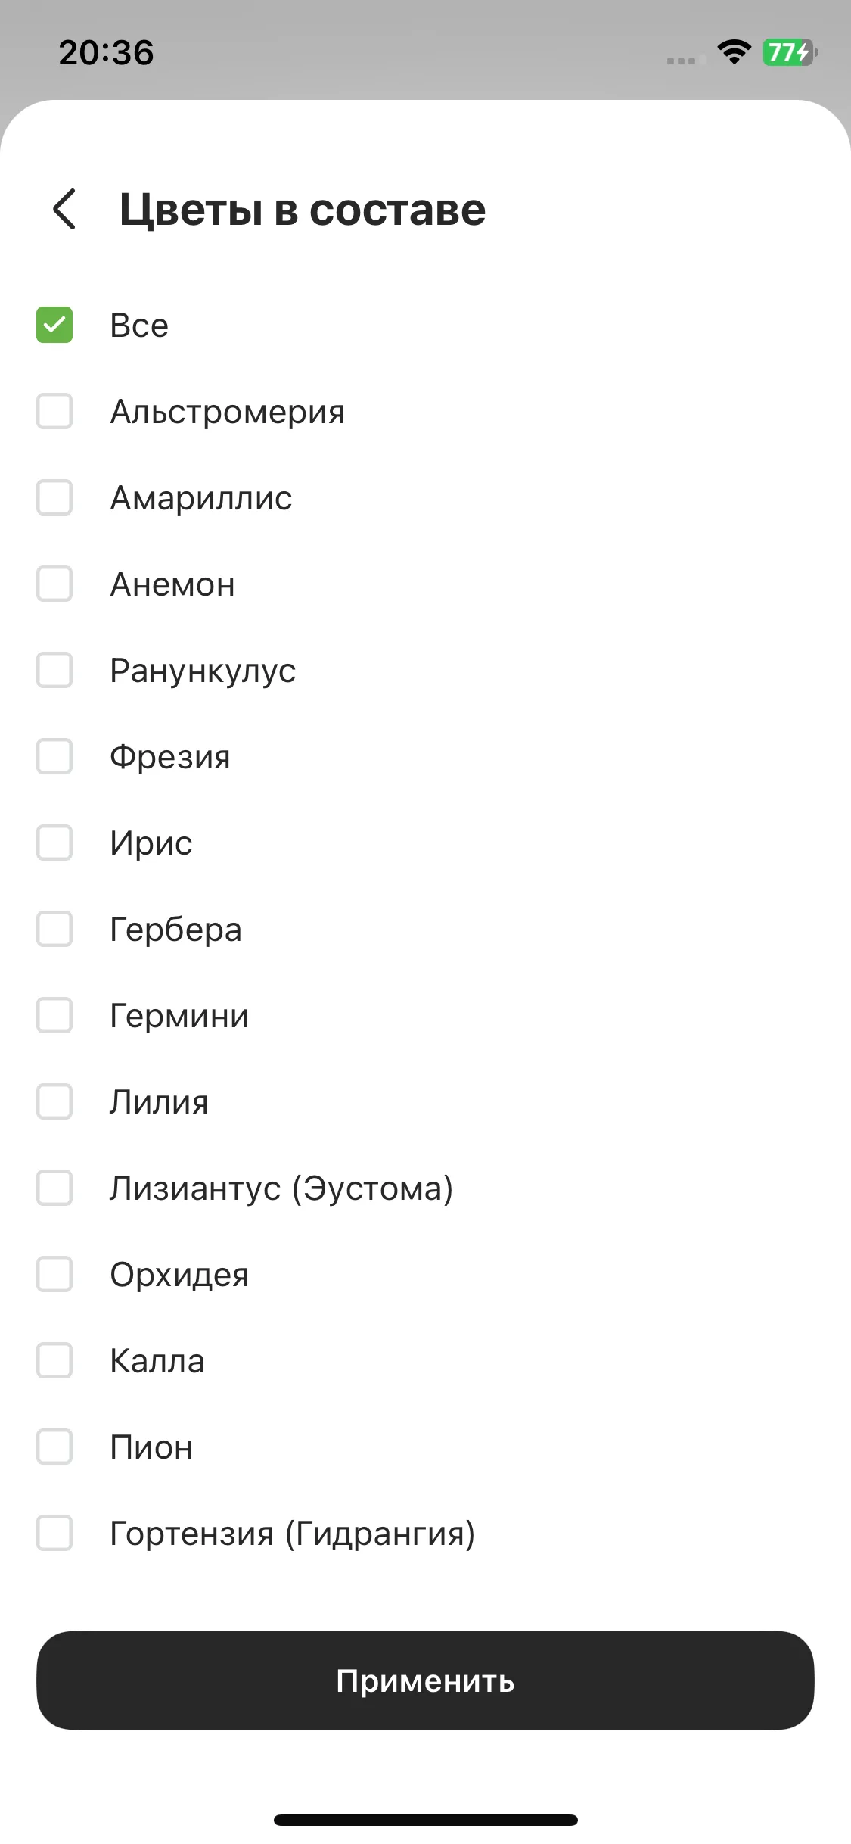Tap the back chevron arrow

pos(64,209)
